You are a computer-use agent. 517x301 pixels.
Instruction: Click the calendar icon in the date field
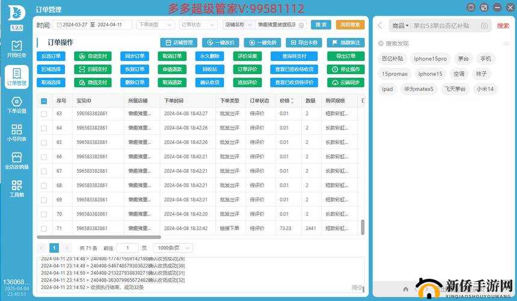[59, 25]
